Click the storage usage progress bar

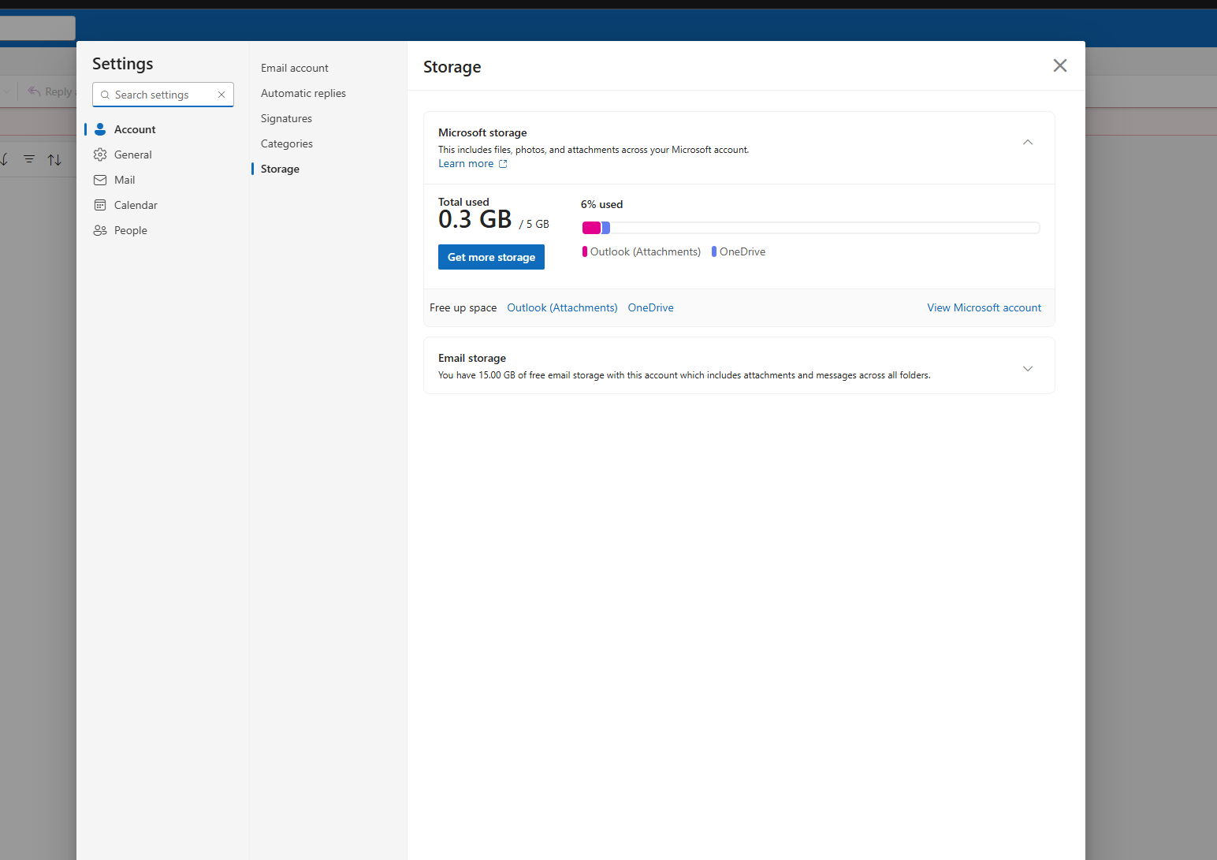point(811,228)
